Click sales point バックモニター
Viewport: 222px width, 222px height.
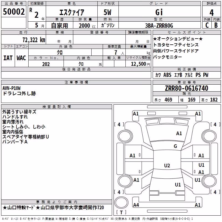pos(168,57)
